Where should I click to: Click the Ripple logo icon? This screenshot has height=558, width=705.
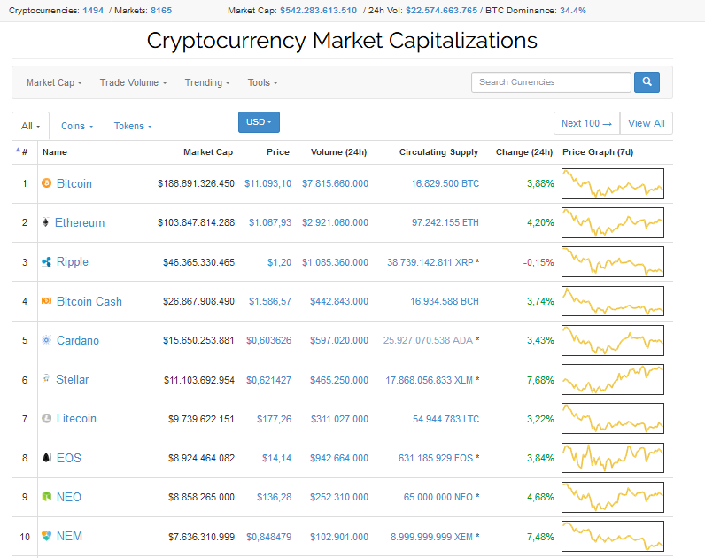(46, 261)
